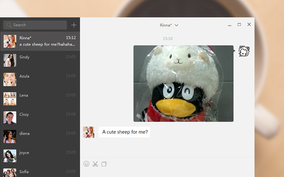Open the diena conversation

click(40, 137)
